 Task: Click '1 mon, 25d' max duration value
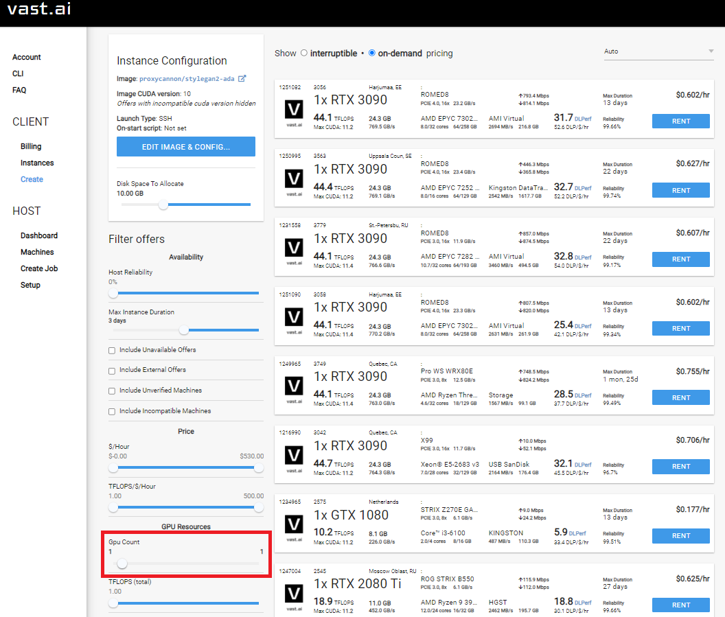point(621,379)
